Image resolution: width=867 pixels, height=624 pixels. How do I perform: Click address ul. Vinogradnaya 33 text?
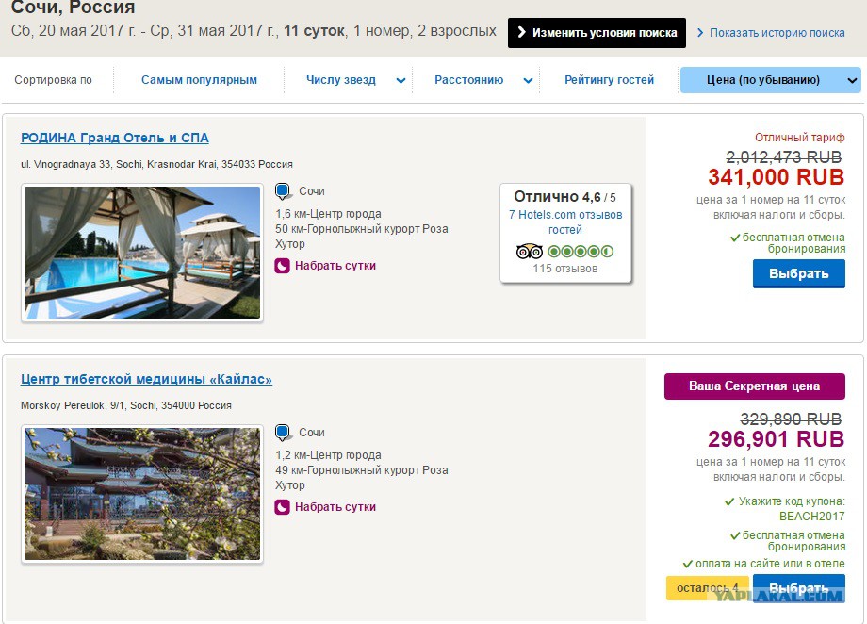pos(156,164)
